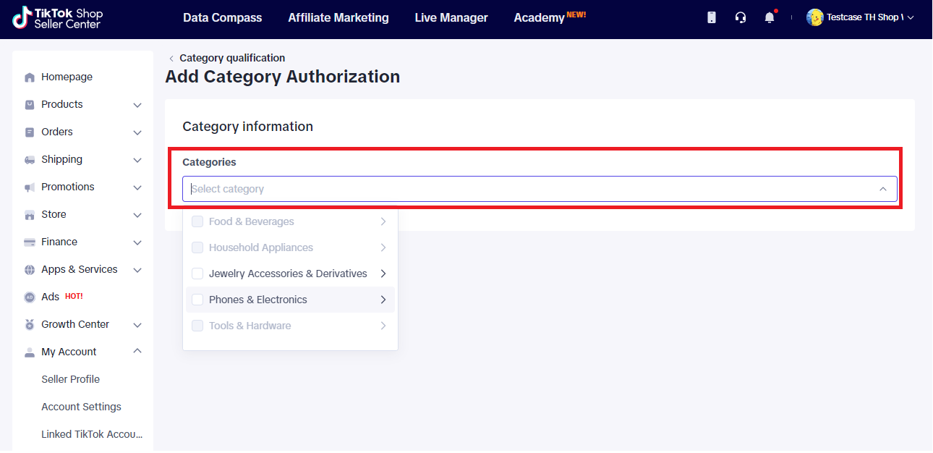The width and height of the screenshot is (933, 453).
Task: Expand the Products sidebar section
Action: (137, 105)
